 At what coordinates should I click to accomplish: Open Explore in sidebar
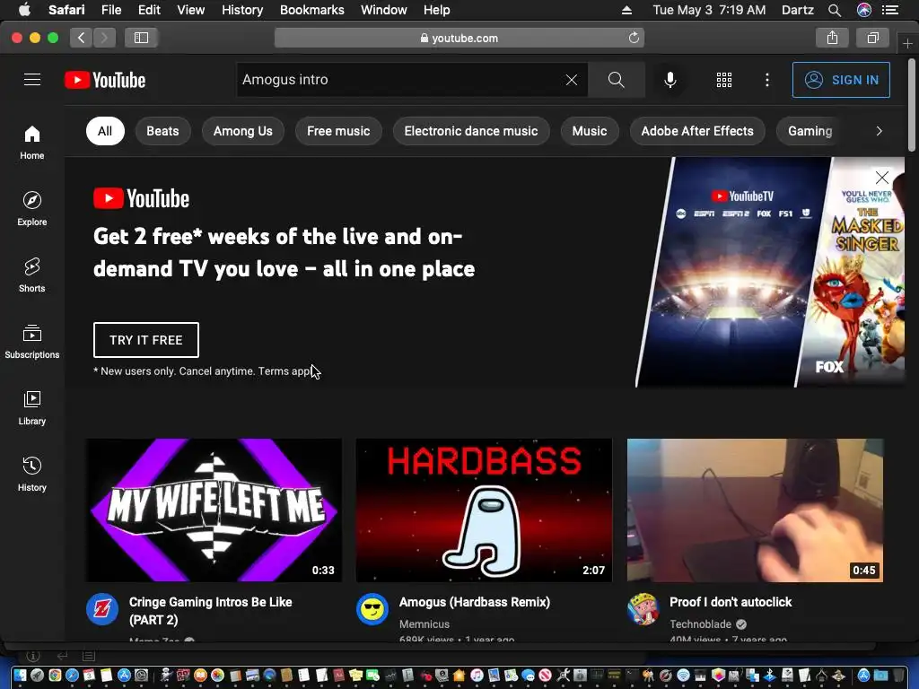tap(32, 208)
